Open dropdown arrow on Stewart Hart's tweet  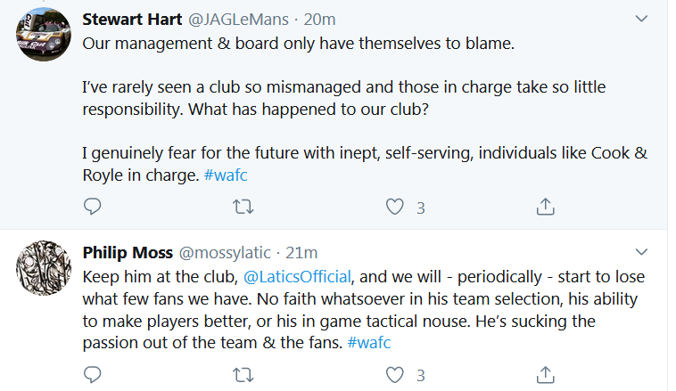[x=641, y=19]
